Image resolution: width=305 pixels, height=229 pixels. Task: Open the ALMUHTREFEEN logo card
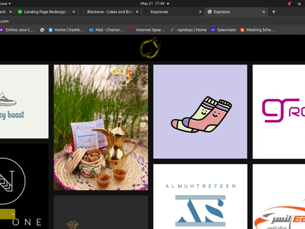coord(200,196)
